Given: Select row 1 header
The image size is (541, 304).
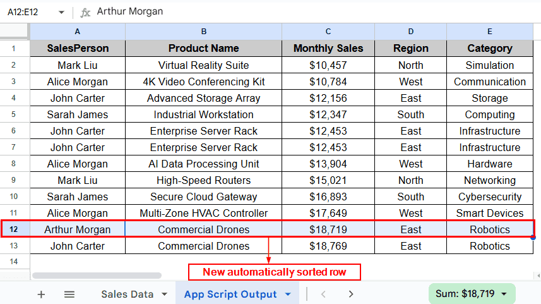Looking at the screenshot, I should coord(14,49).
